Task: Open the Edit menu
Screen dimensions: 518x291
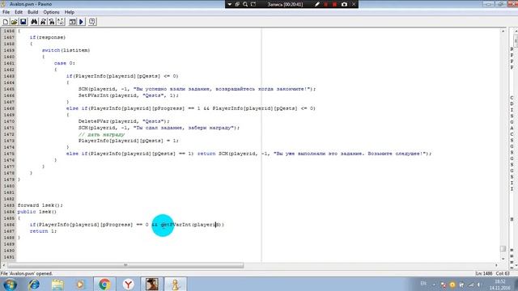Action: [x=19, y=12]
